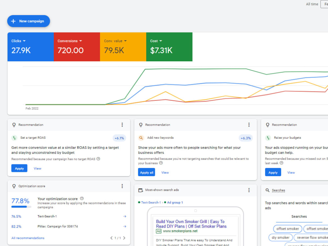
Task: Click lightbulb icon on Raise your budgets card
Action: point(268,125)
